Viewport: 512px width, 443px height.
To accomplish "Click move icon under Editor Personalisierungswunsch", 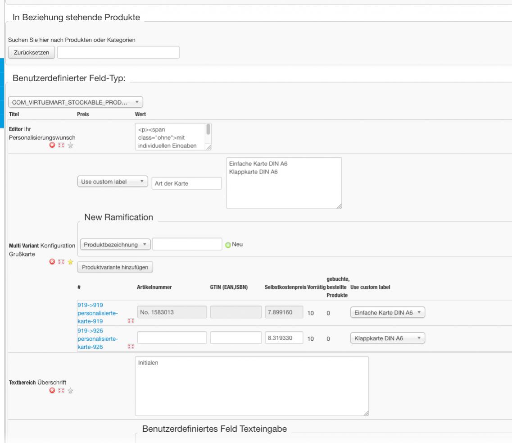I will click(x=61, y=145).
